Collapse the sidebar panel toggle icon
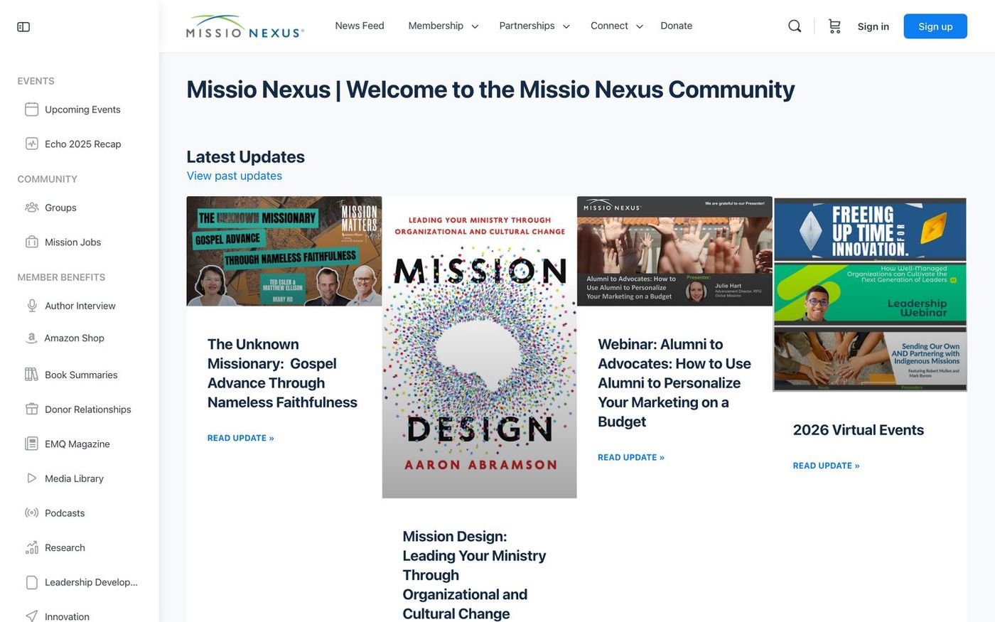The width and height of the screenshot is (995, 622). (x=23, y=27)
